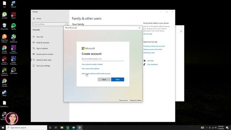Click Add a user without a Microsoft account

96,74
